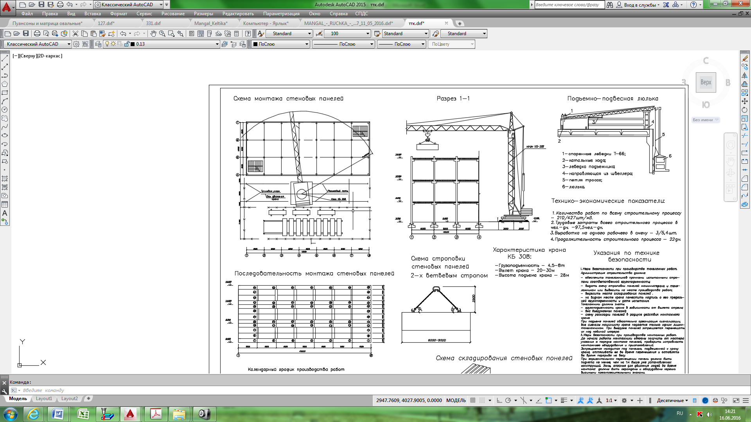Viewport: 751px width, 422px height.
Task: Open the СПДС menu
Action: (361, 14)
